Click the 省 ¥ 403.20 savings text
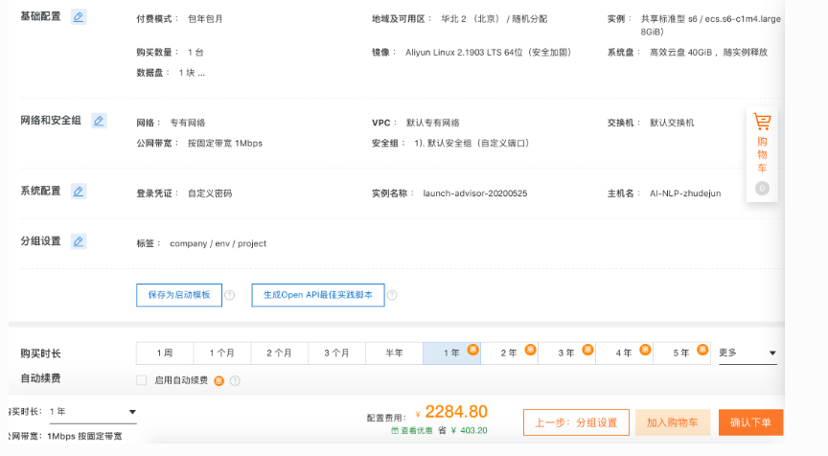This screenshot has width=828, height=456. pos(463,431)
